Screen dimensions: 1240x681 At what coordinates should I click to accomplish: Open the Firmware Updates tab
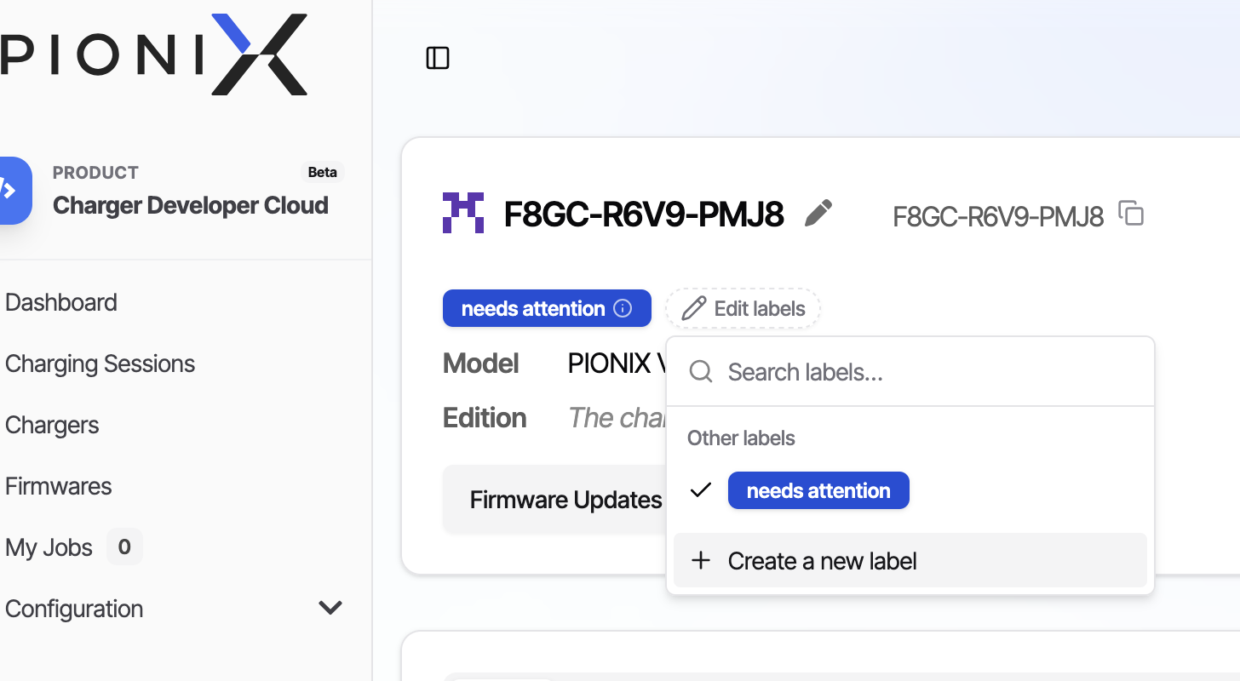[x=565, y=500]
